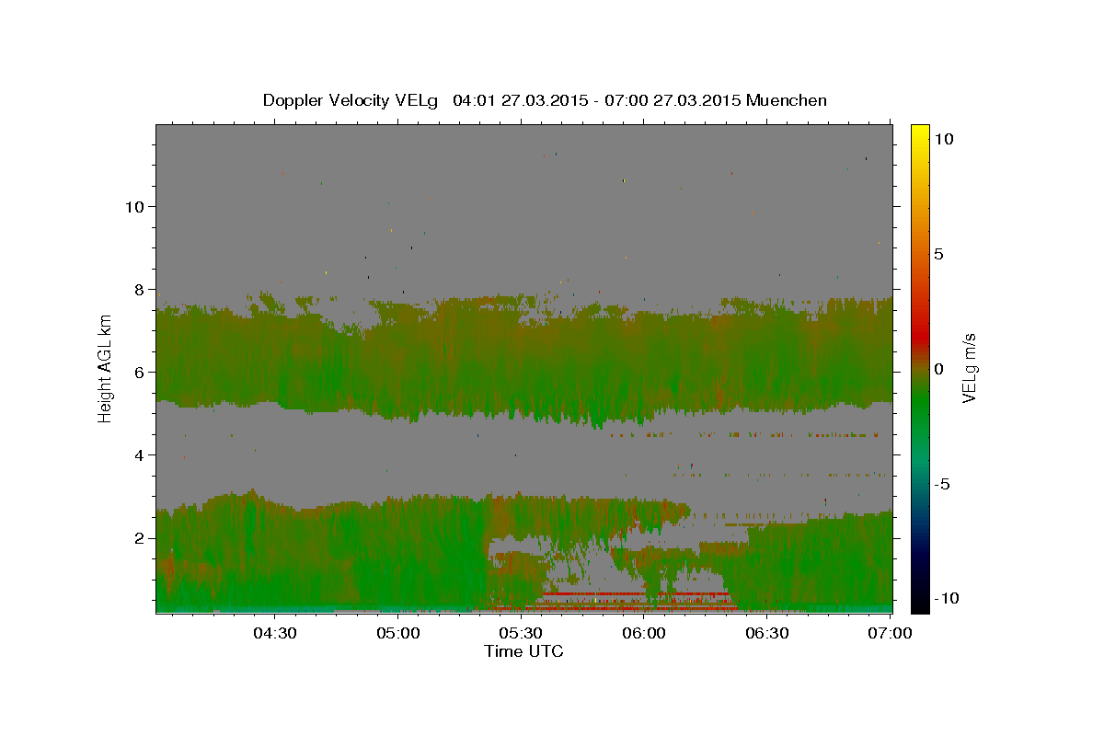Screen dimensions: 1104x736
Task: Click the 06:30 time tick label
Action: pyautogui.click(x=767, y=633)
